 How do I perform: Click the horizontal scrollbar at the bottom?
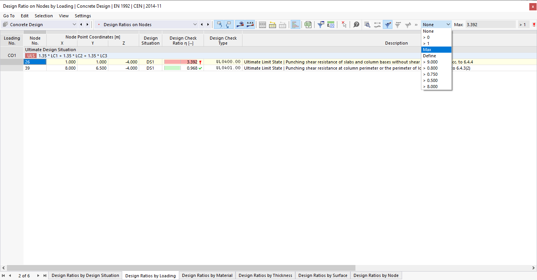(181, 268)
